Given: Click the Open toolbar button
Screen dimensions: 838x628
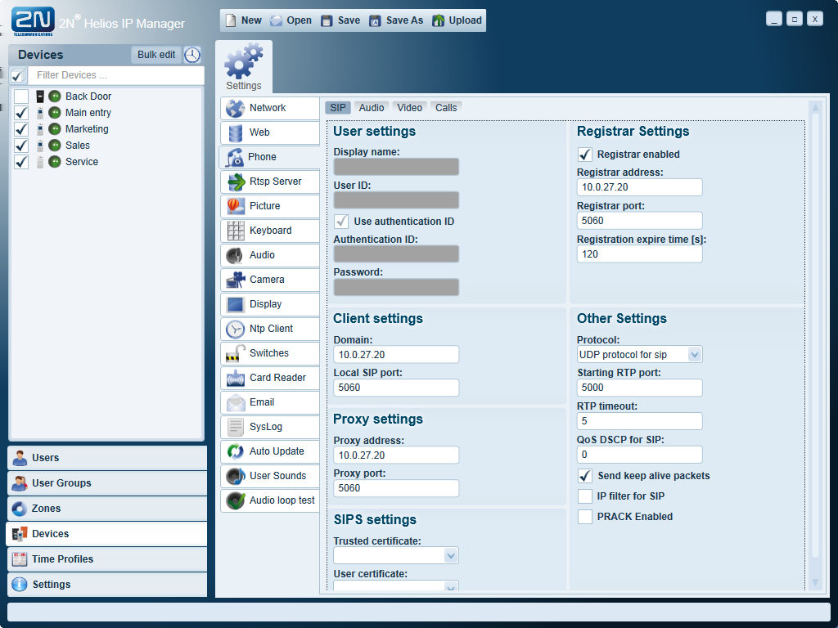Looking at the screenshot, I should (291, 20).
